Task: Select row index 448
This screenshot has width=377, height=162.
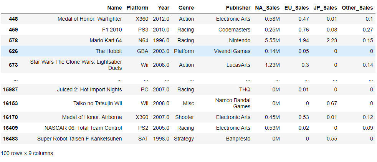Action: [13, 19]
